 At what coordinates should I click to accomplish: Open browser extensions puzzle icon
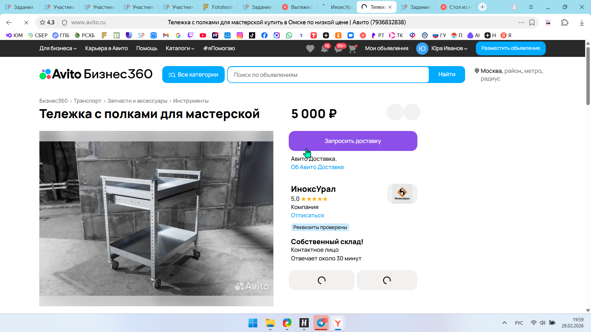565,22
